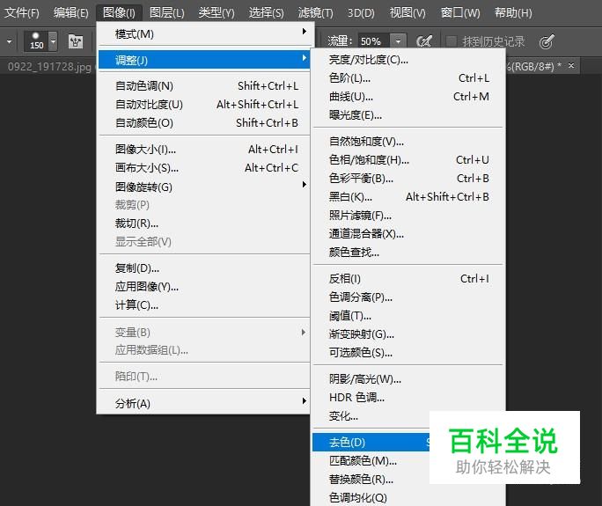Choose 自动对比度(U)
602x506 pixels.
coord(204,104)
